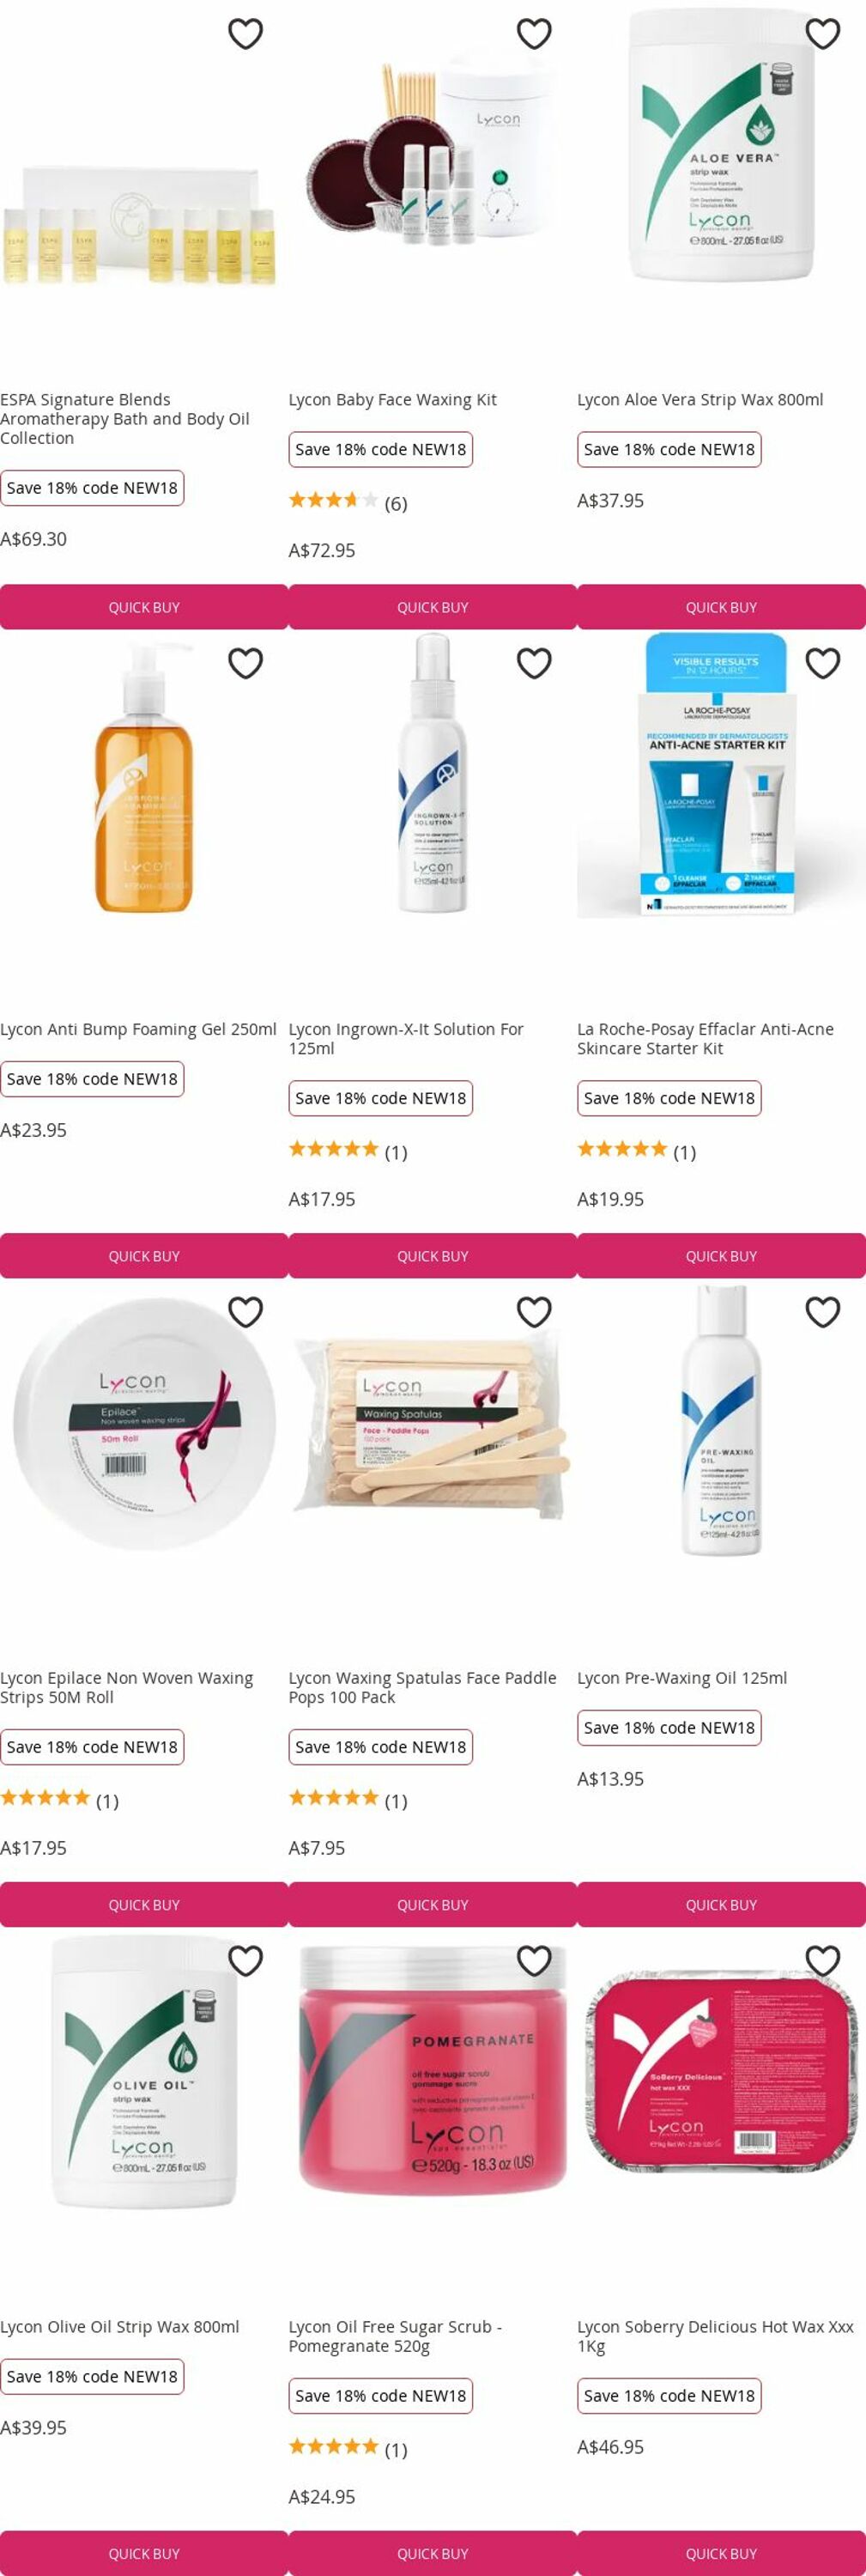Add Epilace Waxing Strips roll to wishlist
This screenshot has height=2576, width=866.
coord(245,1312)
